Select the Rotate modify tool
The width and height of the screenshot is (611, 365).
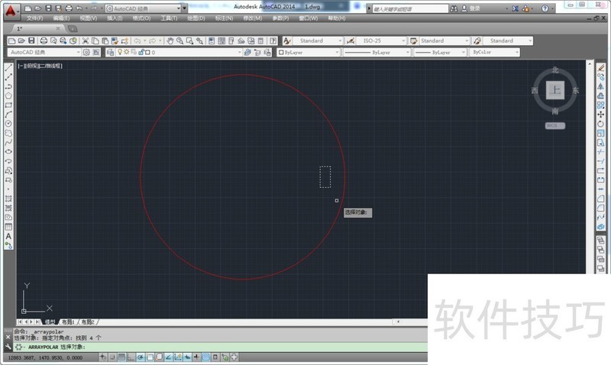[x=600, y=124]
